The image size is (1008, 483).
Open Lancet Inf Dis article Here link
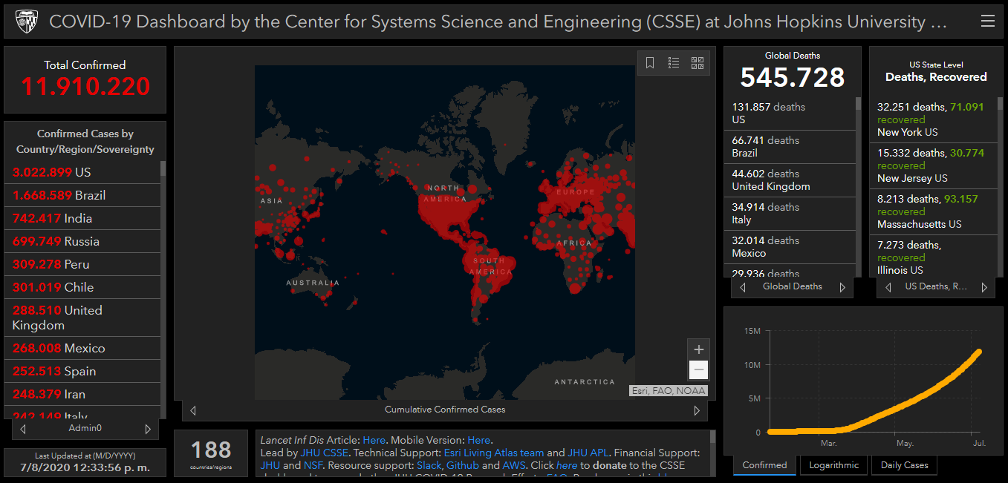click(x=374, y=440)
